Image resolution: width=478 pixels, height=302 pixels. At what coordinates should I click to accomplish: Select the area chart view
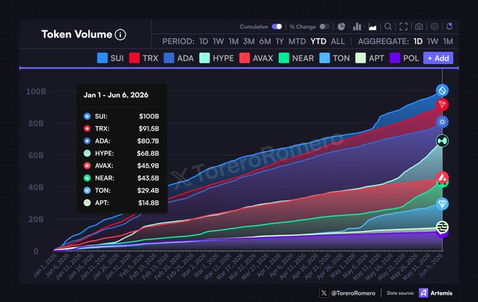[x=372, y=27]
